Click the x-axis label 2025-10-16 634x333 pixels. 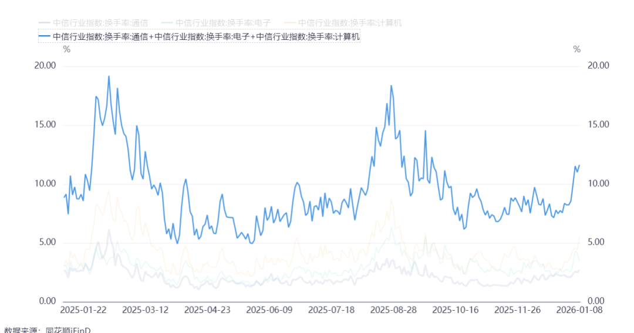click(456, 310)
